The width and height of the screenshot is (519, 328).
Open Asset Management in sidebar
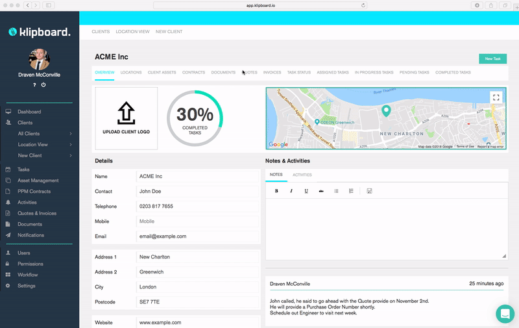pyautogui.click(x=38, y=180)
